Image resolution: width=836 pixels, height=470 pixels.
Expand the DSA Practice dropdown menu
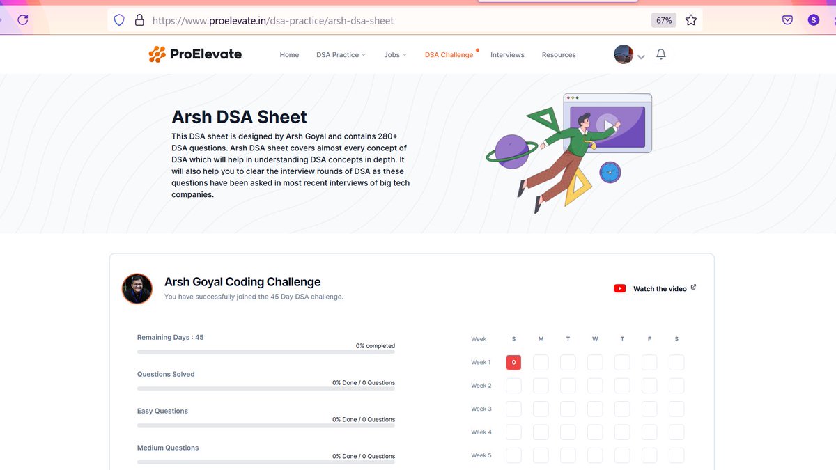click(x=341, y=54)
